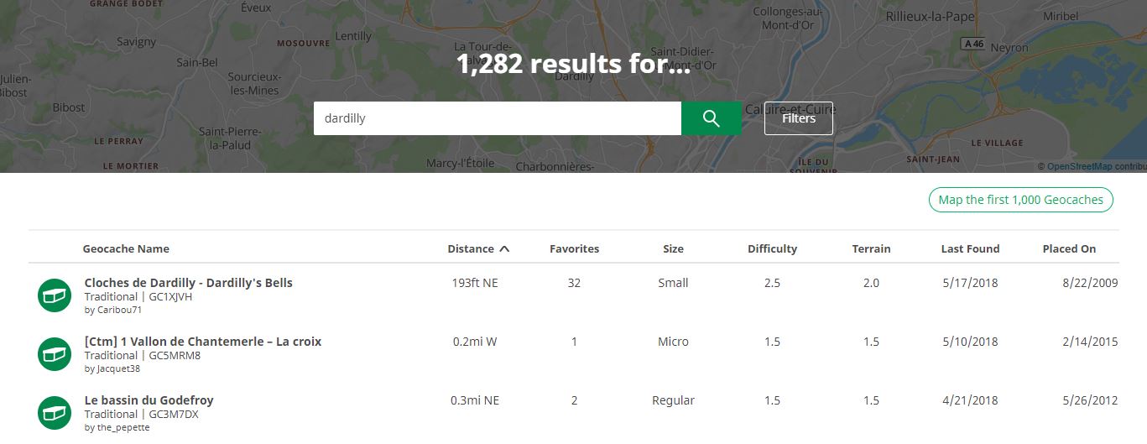Click the search field containing dardilly

coord(497,118)
